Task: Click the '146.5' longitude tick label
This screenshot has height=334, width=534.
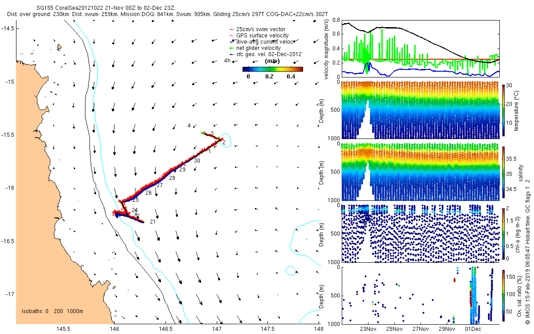Action: [x=166, y=330]
